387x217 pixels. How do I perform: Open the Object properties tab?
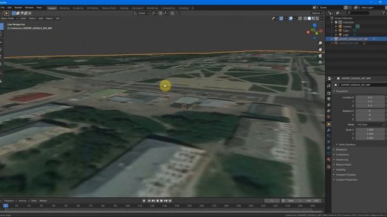tap(329, 124)
